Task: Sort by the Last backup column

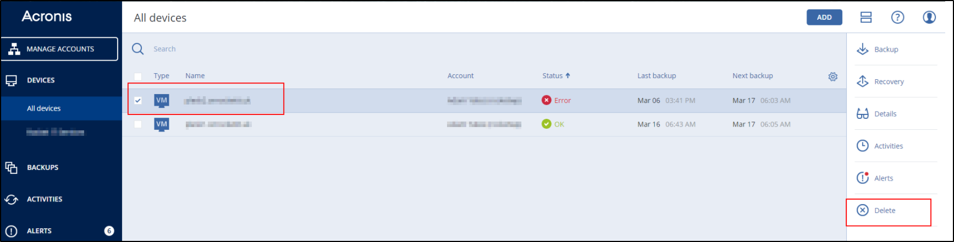Action: point(657,76)
